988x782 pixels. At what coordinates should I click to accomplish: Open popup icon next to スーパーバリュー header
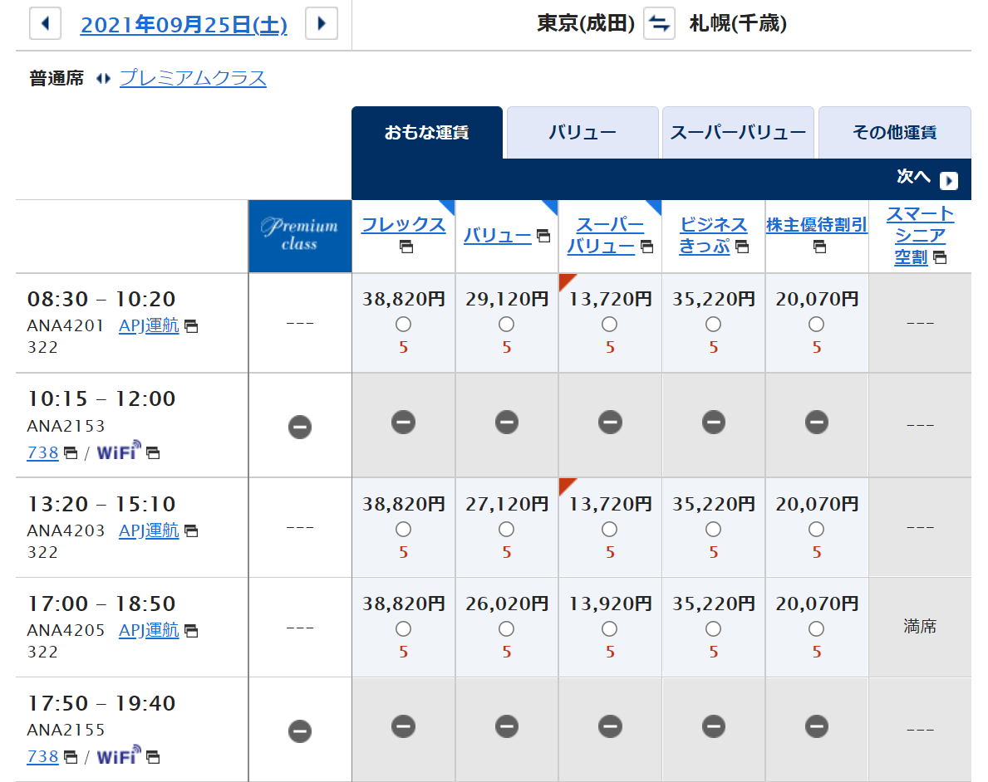pos(646,247)
